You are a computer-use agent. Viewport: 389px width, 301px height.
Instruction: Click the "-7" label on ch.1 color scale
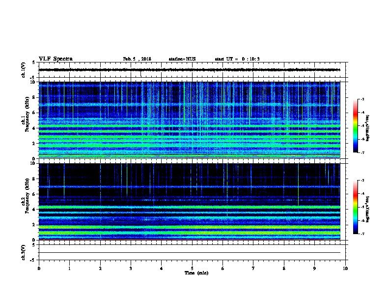(362, 152)
